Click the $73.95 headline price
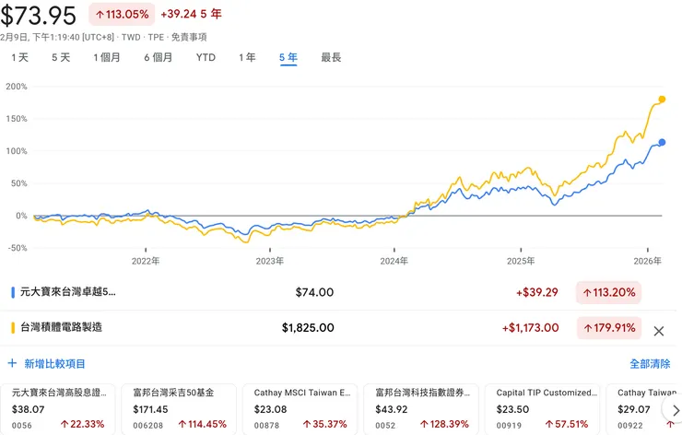The height and width of the screenshot is (435, 682). pyautogui.click(x=39, y=16)
